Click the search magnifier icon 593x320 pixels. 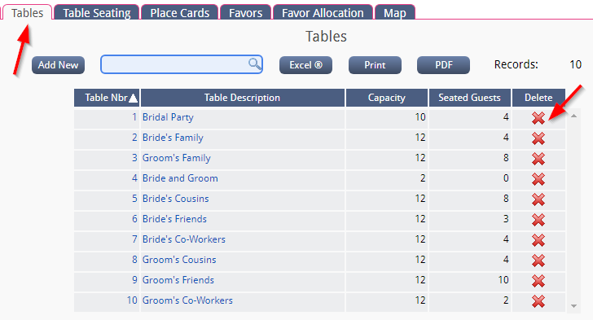pyautogui.click(x=254, y=64)
